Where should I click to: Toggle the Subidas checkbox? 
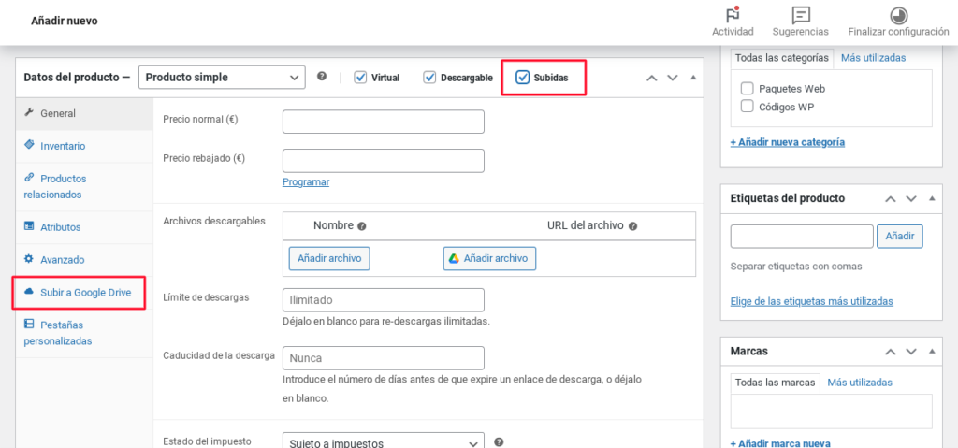pos(522,78)
